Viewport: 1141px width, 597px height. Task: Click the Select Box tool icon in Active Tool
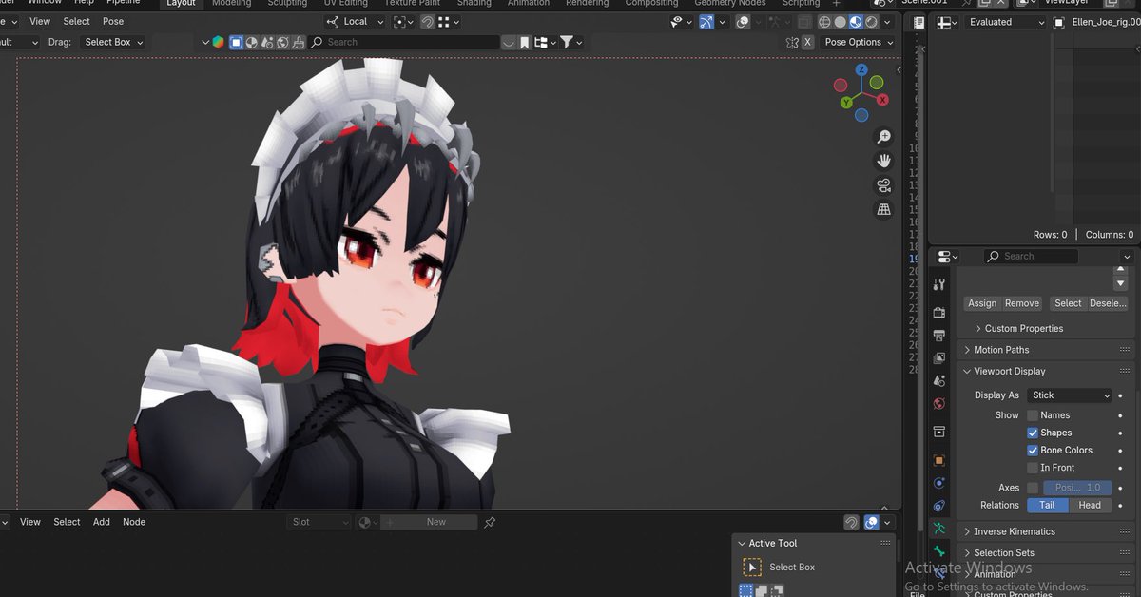752,568
